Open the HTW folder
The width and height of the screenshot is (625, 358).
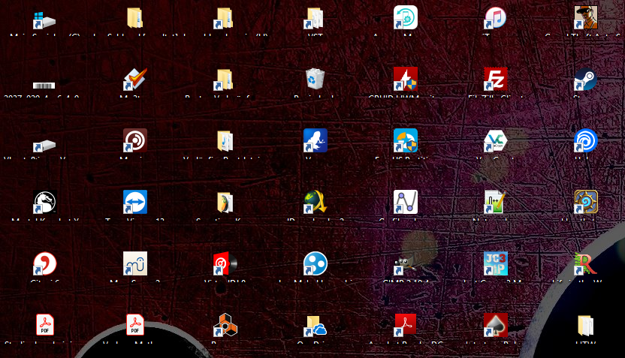(x=585, y=325)
